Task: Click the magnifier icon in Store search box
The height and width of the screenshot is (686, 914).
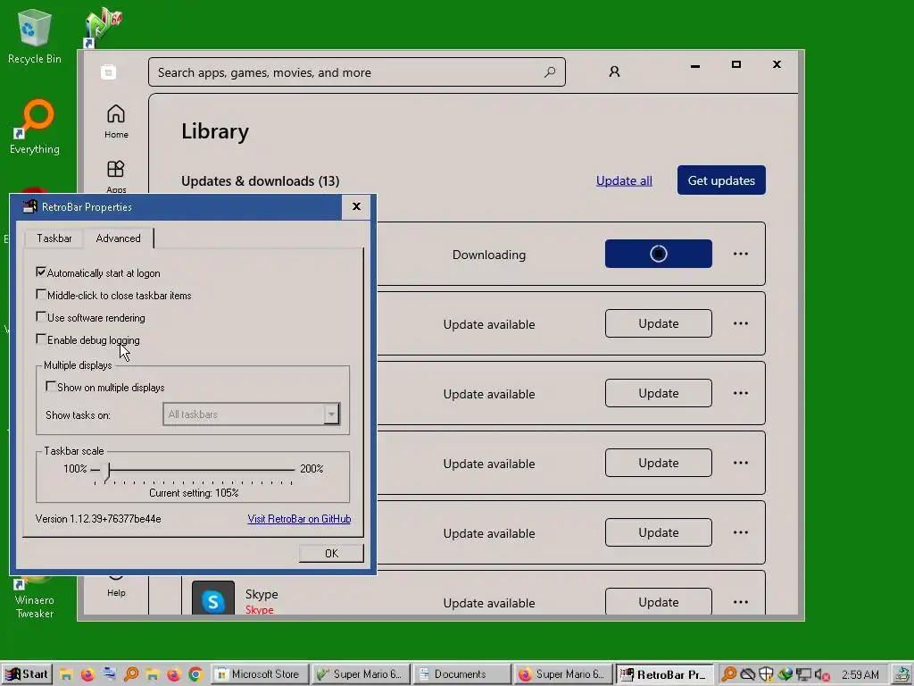Action: click(549, 72)
